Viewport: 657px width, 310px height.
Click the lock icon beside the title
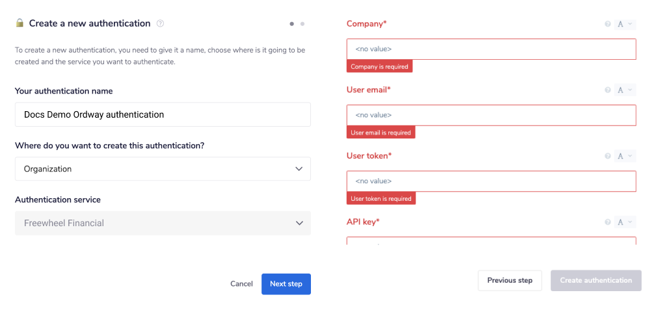[20, 23]
